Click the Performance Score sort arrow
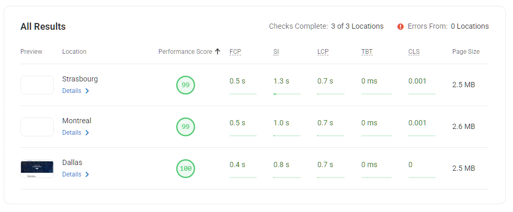This screenshot has width=513, height=212. tap(218, 52)
